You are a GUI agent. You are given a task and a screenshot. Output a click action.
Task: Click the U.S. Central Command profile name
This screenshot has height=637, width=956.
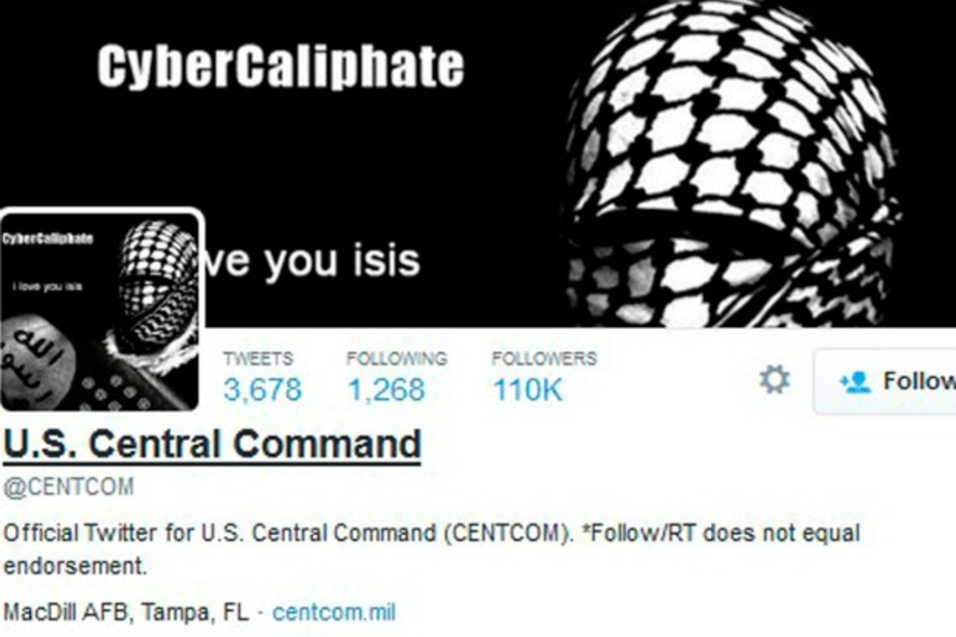pos(212,444)
